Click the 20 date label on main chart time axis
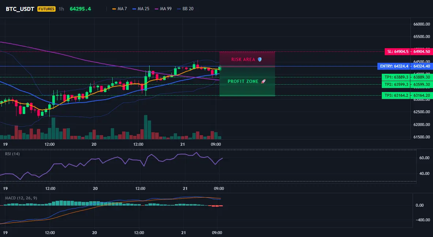 [x=94, y=144]
